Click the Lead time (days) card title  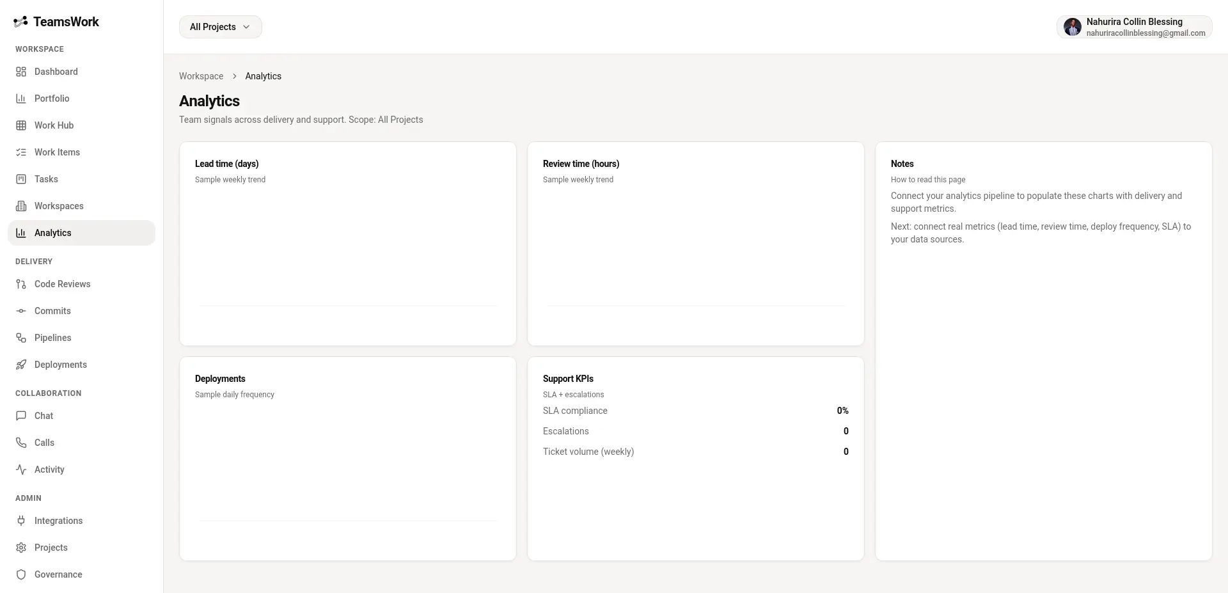pos(226,164)
